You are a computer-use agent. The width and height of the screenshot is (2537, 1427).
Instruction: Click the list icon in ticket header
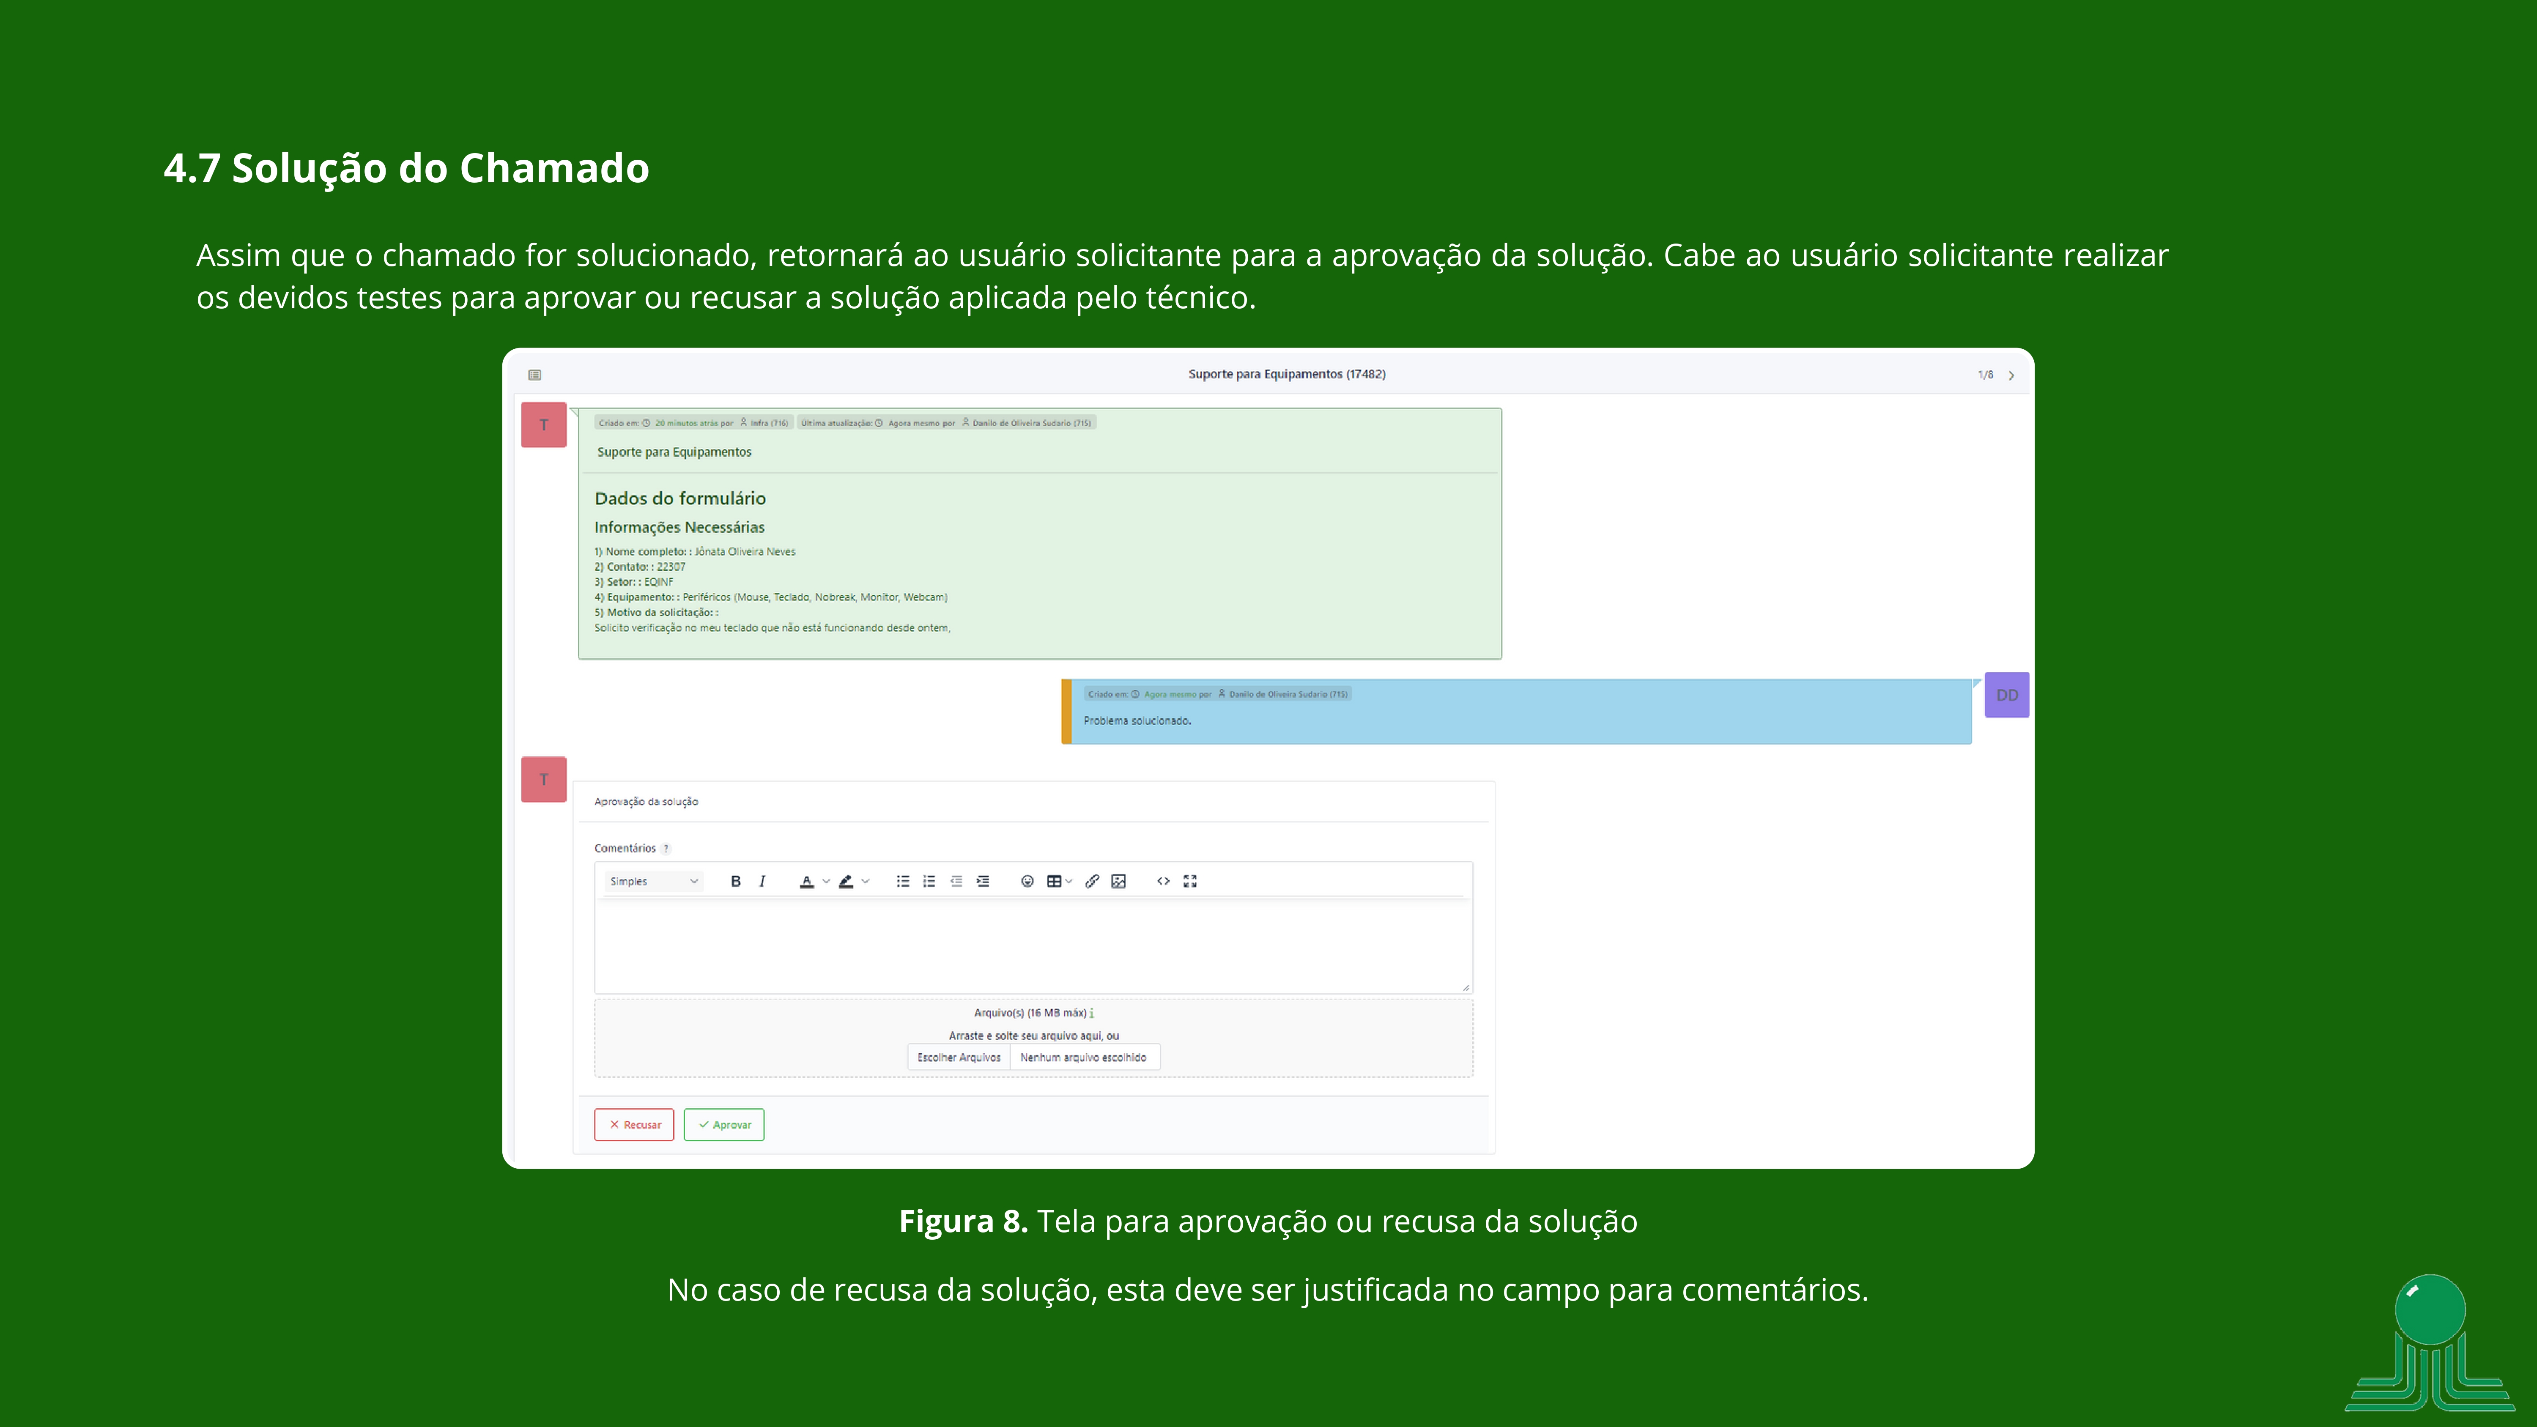coord(535,375)
